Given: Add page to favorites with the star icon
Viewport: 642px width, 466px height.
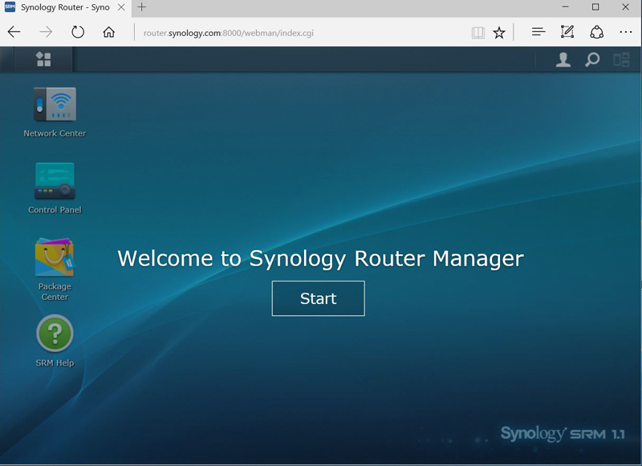Looking at the screenshot, I should (499, 33).
